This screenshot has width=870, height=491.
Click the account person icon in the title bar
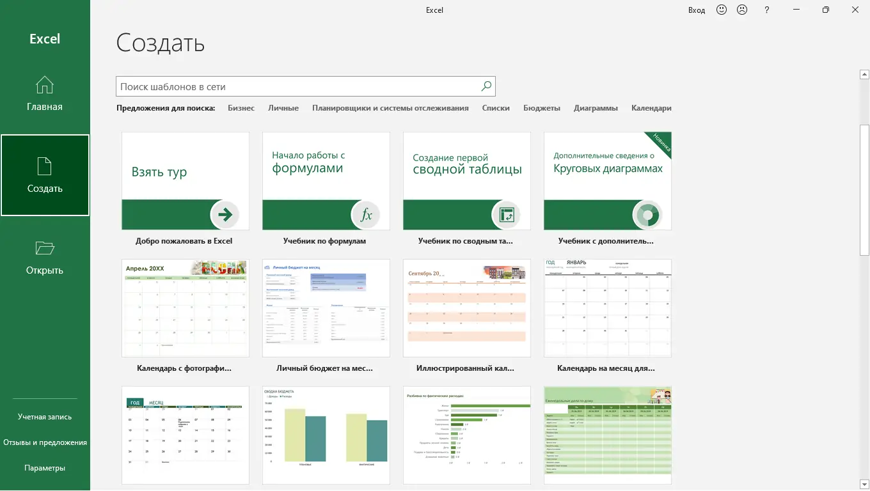tap(742, 10)
